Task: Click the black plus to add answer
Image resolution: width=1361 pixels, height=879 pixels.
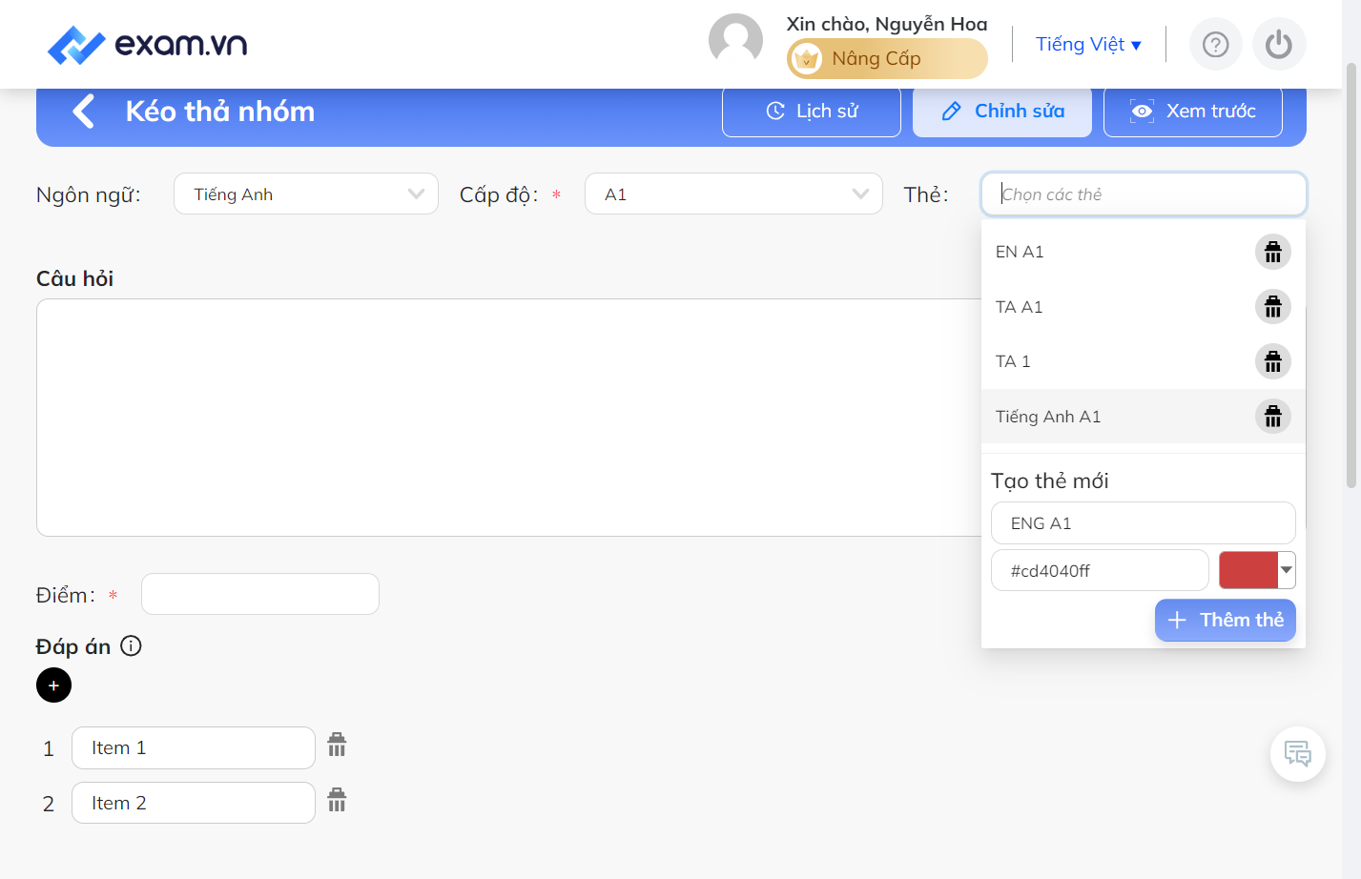Action: (53, 685)
